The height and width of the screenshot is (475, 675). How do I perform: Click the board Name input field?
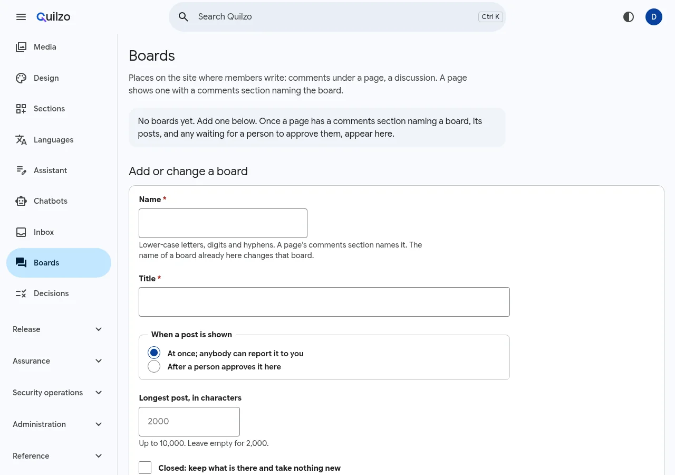click(x=223, y=223)
